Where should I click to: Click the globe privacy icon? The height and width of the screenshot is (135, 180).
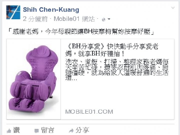click(103, 20)
